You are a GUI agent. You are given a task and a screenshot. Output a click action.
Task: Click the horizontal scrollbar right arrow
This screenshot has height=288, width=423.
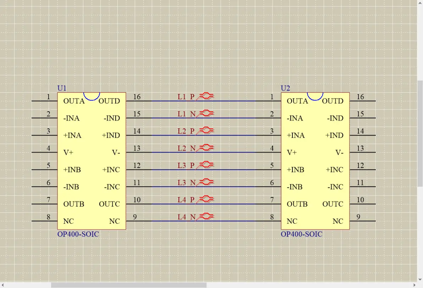[x=414, y=285]
